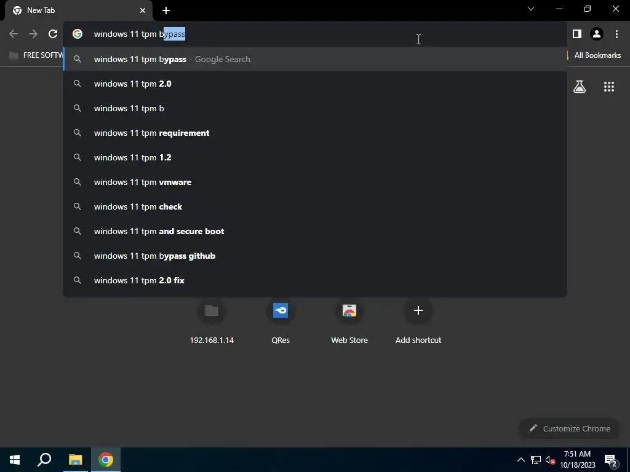Open the All Bookmarks folder

tap(597, 55)
